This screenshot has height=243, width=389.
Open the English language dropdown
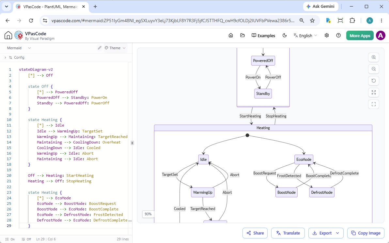click(305, 36)
